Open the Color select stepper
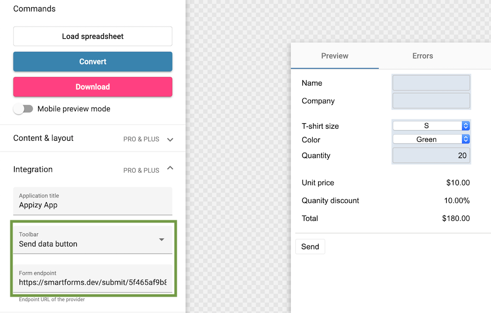Screen dimensions: 491x313 coord(466,139)
